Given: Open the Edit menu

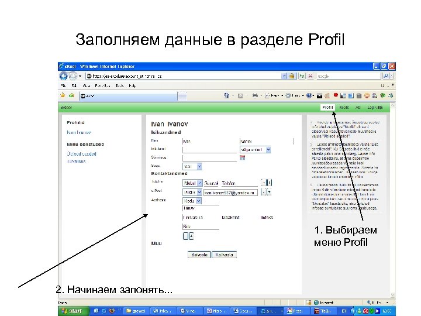Looking at the screenshot, I should 74,85.
